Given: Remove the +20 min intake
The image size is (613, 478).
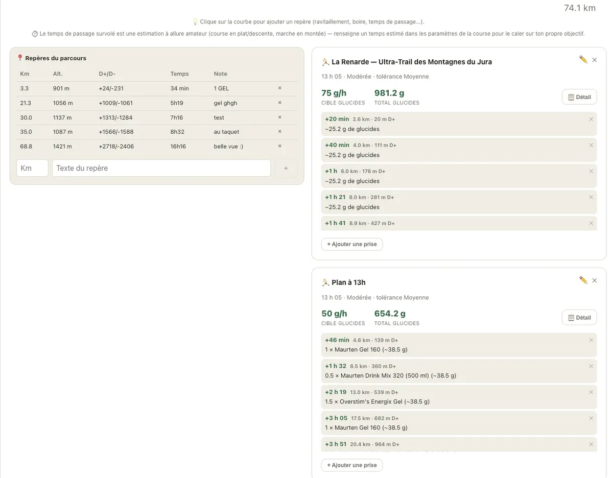Looking at the screenshot, I should click(591, 119).
